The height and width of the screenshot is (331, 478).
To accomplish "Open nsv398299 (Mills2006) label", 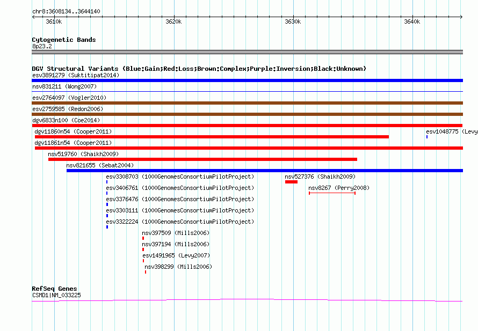I will pos(178,267).
